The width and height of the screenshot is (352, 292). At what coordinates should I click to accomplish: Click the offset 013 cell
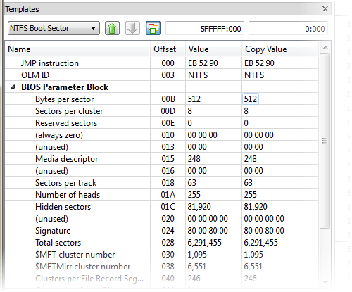coord(168,147)
